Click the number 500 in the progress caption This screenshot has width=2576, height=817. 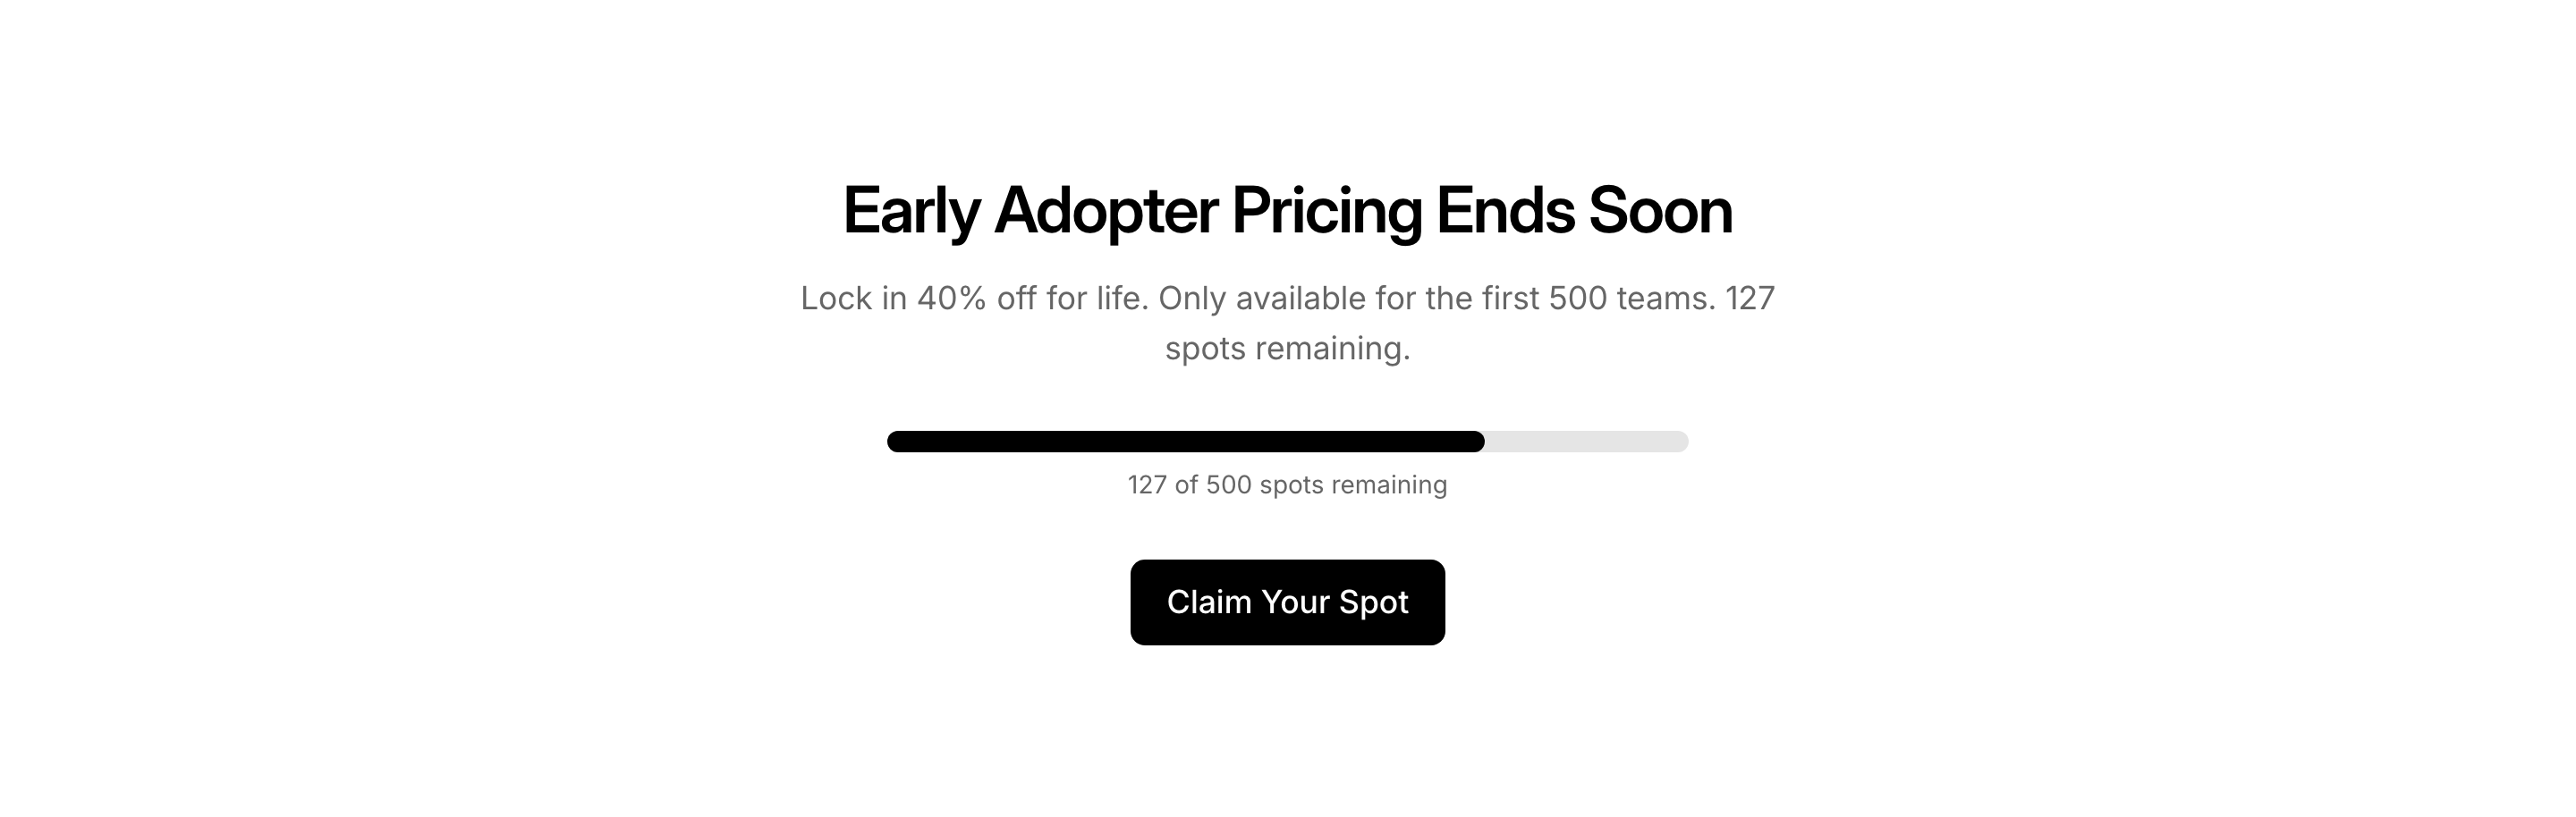click(x=1228, y=484)
